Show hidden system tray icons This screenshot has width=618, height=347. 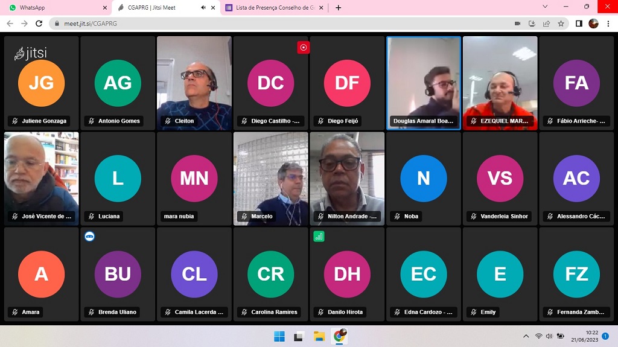point(526,336)
